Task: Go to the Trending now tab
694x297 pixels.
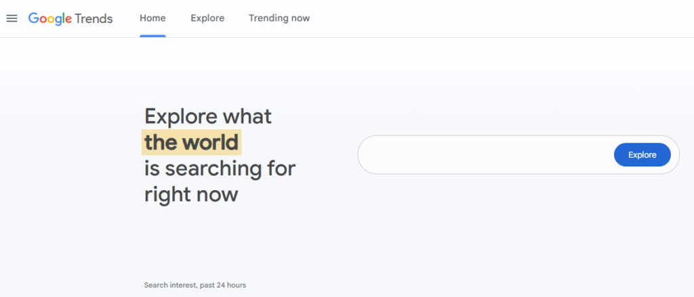Action: point(279,18)
